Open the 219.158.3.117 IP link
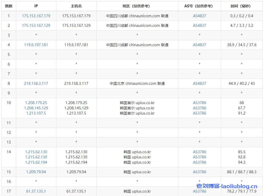This screenshot has height=196, width=264. point(36,84)
